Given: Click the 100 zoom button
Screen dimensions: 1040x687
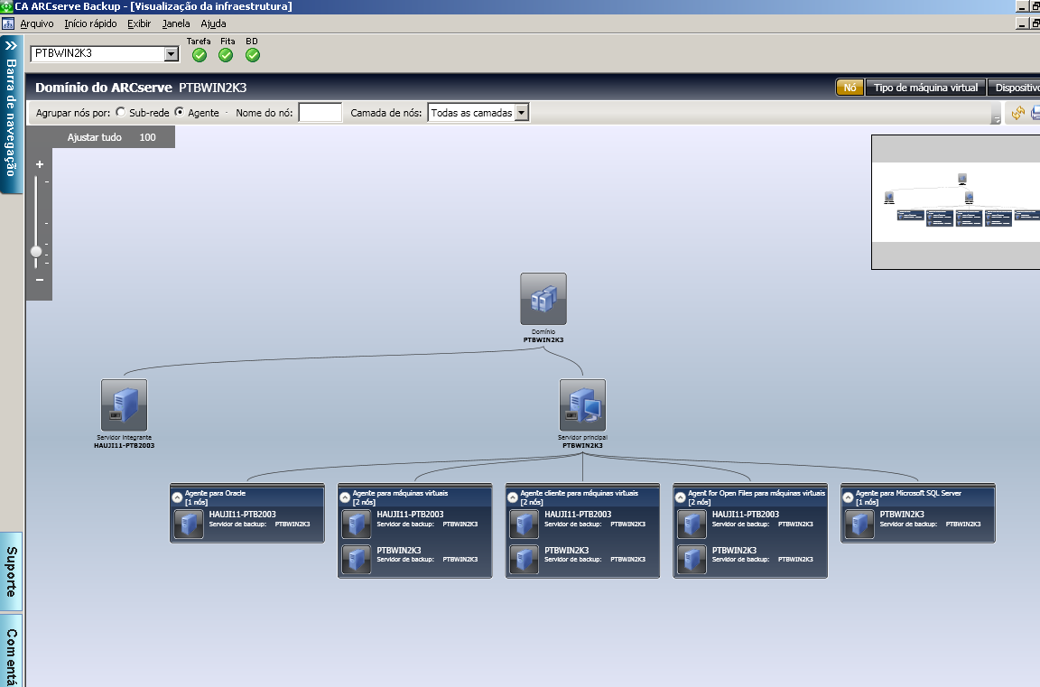Looking at the screenshot, I should click(x=147, y=137).
